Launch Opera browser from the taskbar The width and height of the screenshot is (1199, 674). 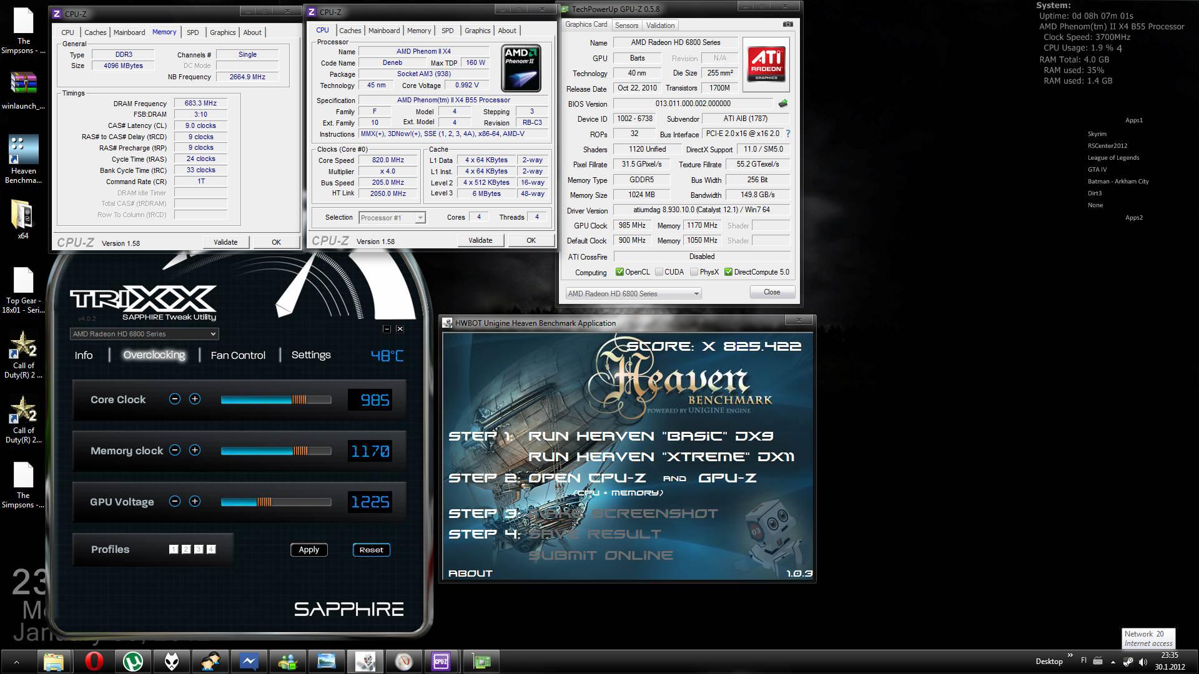(x=94, y=661)
